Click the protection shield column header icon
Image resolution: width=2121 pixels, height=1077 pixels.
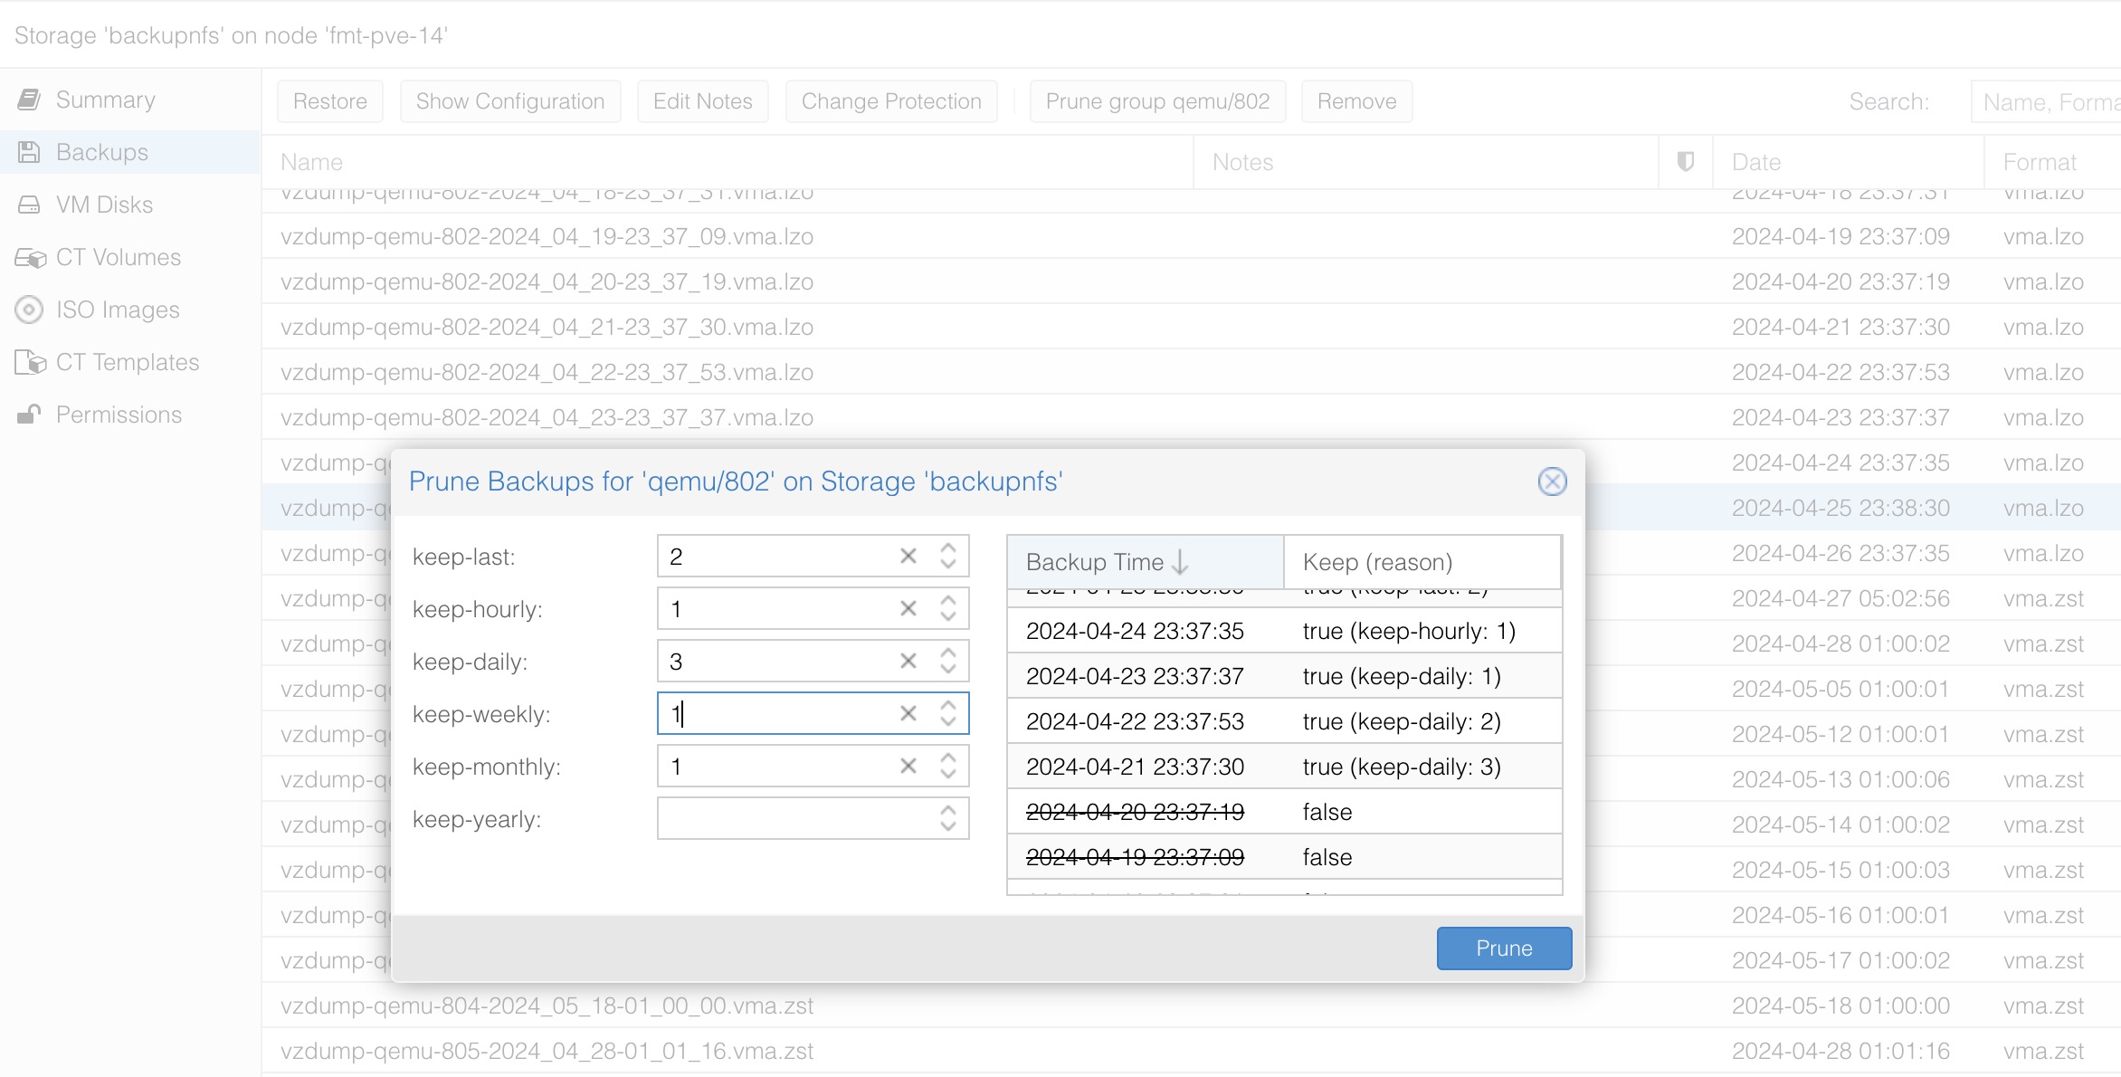tap(1685, 162)
